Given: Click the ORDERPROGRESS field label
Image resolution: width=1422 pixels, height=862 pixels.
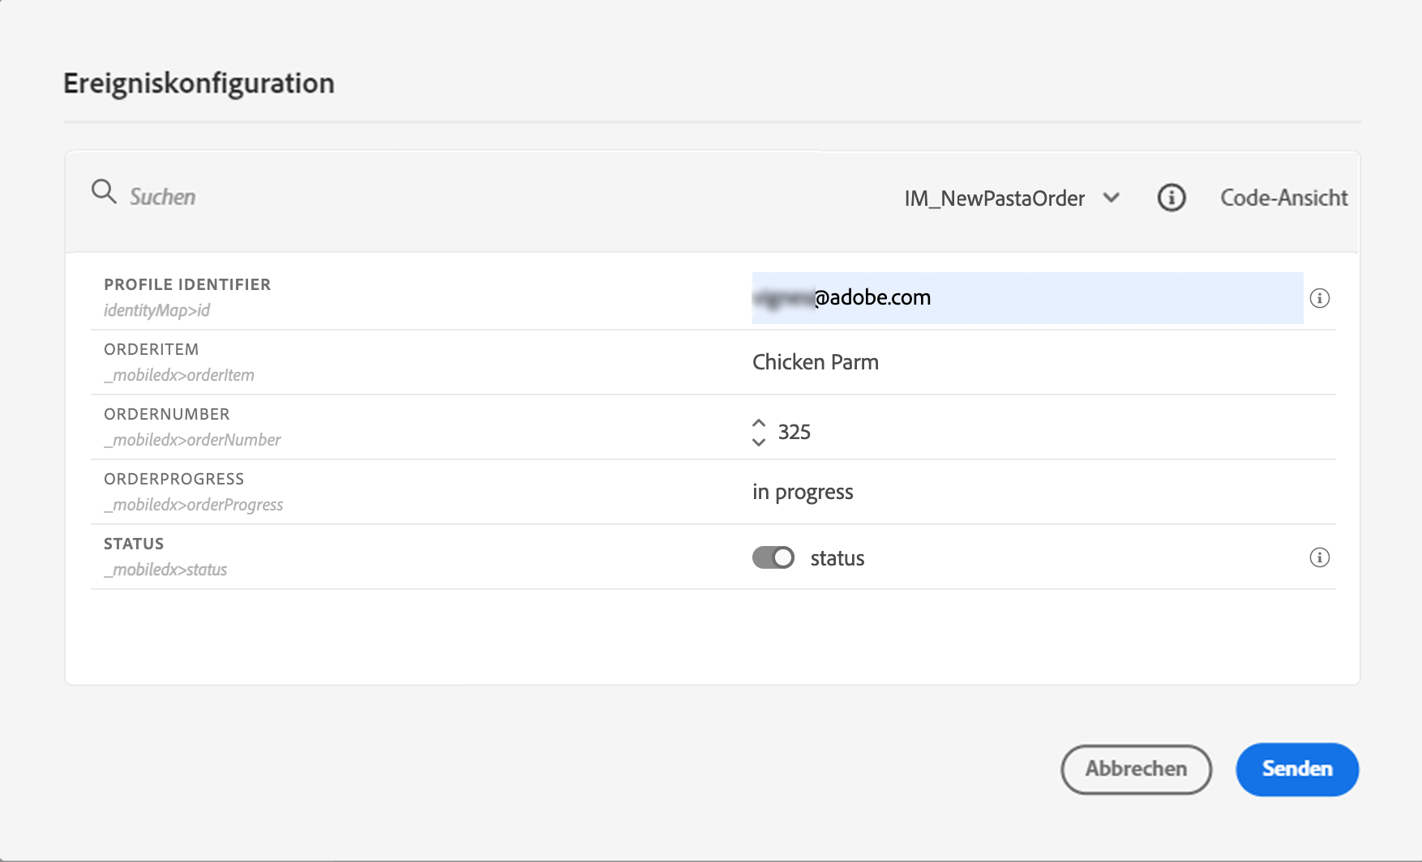Looking at the screenshot, I should [173, 479].
